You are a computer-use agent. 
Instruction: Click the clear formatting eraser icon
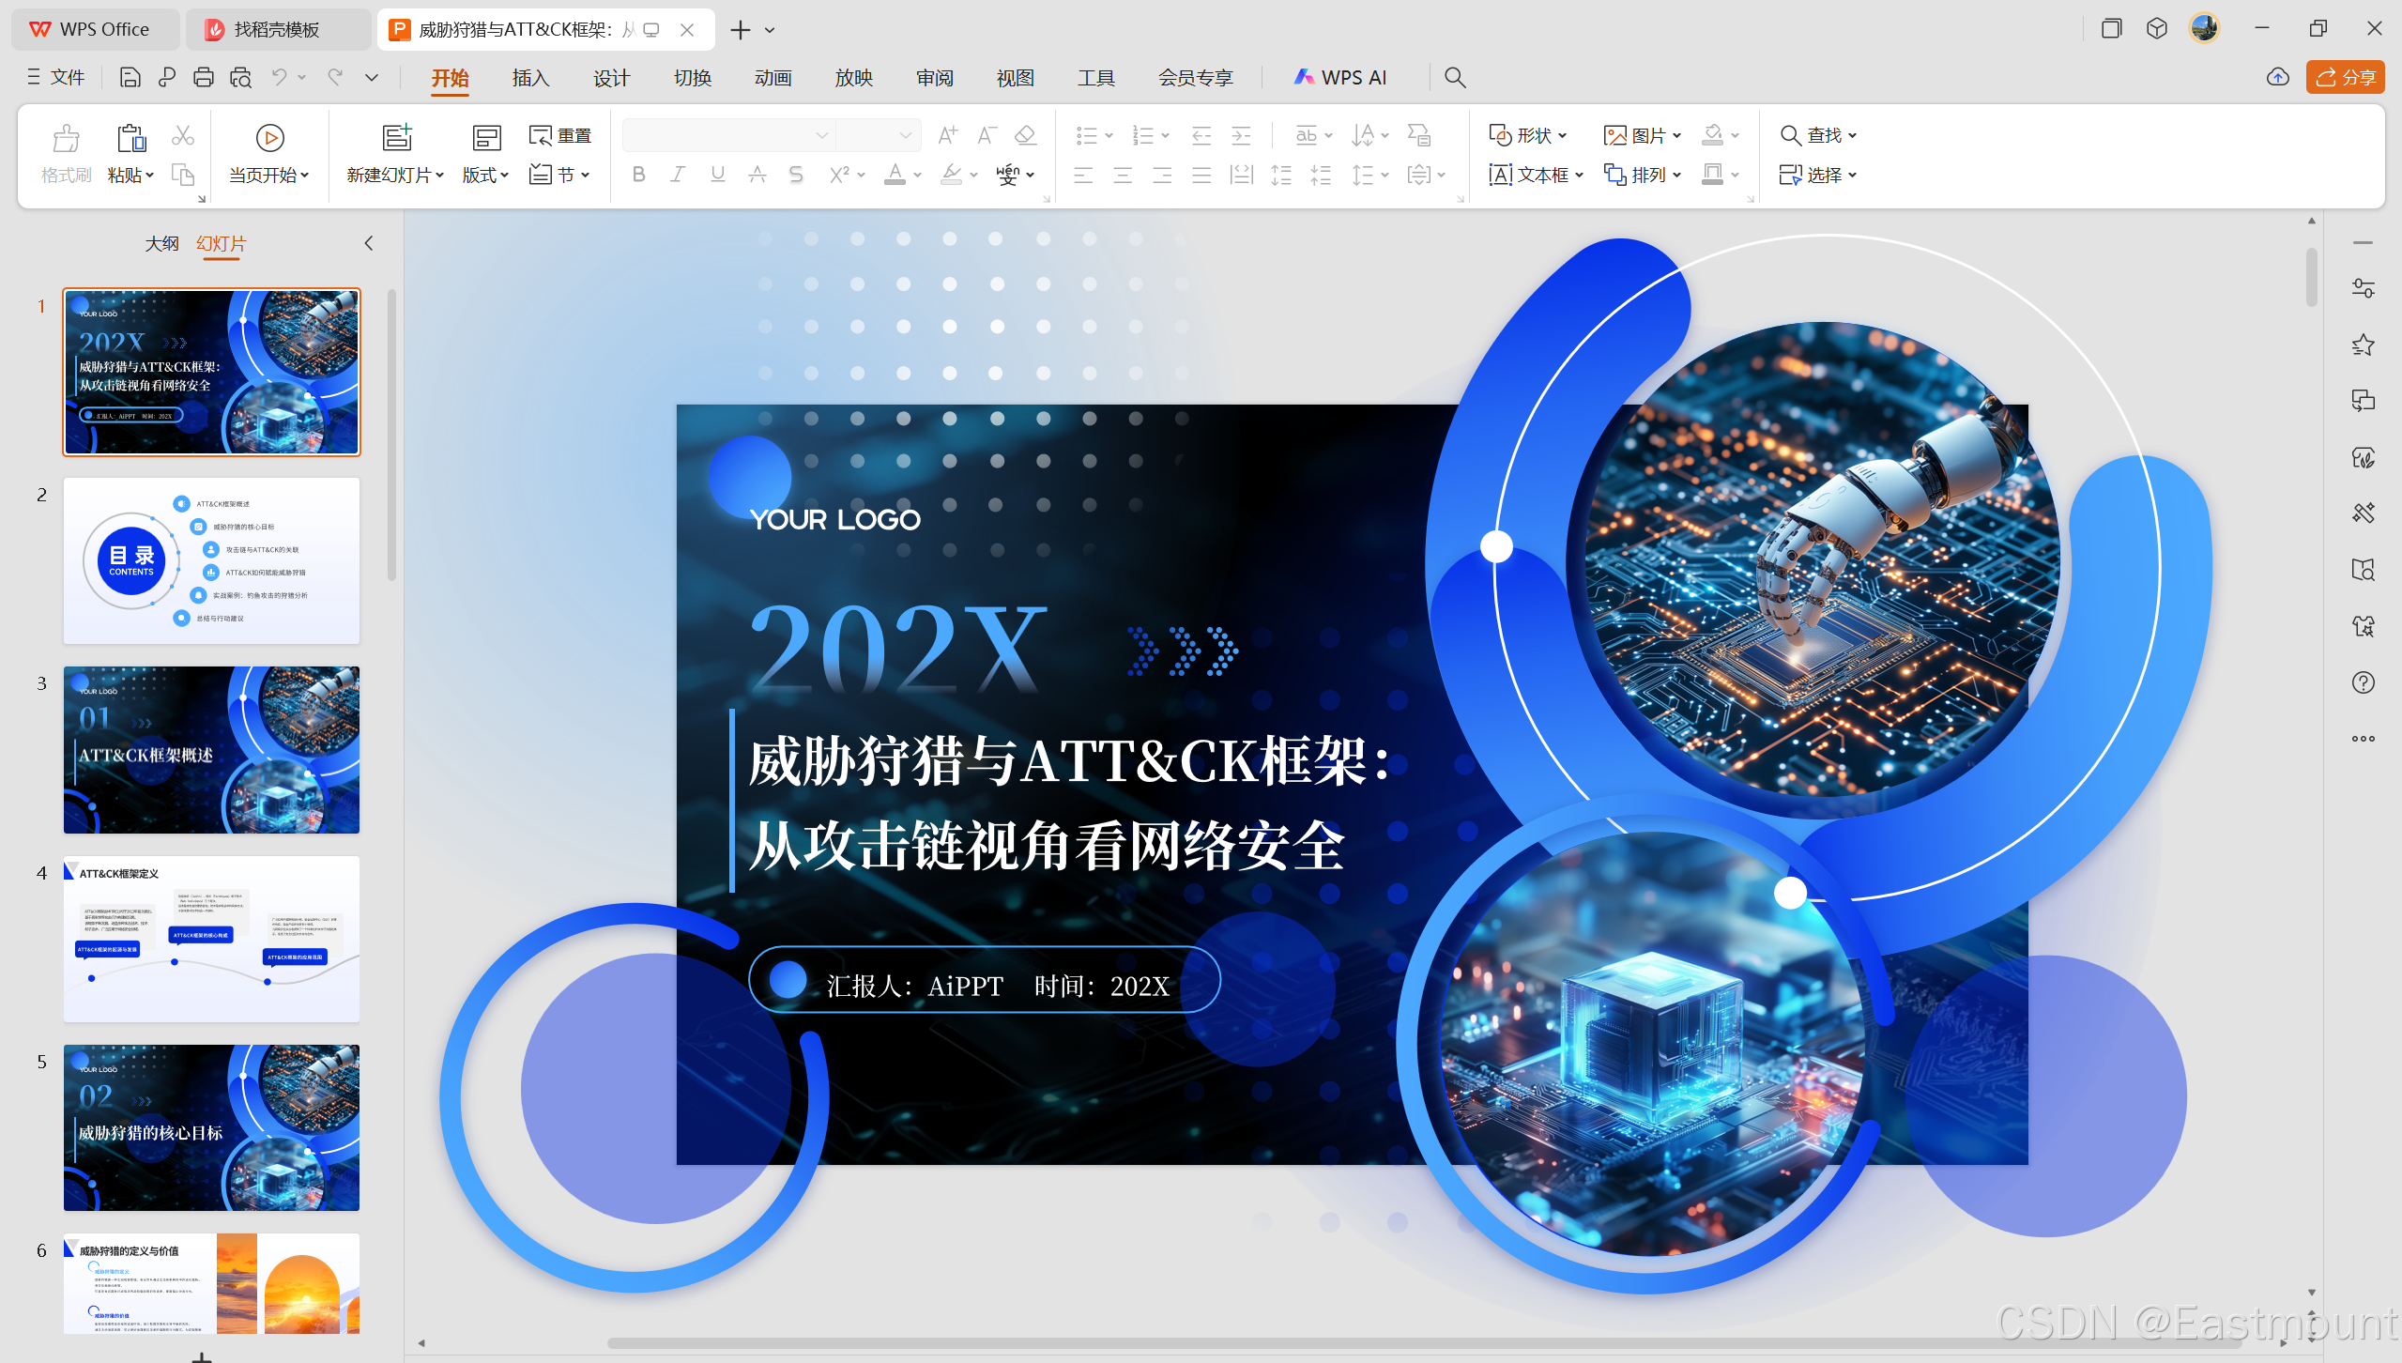(x=1025, y=136)
